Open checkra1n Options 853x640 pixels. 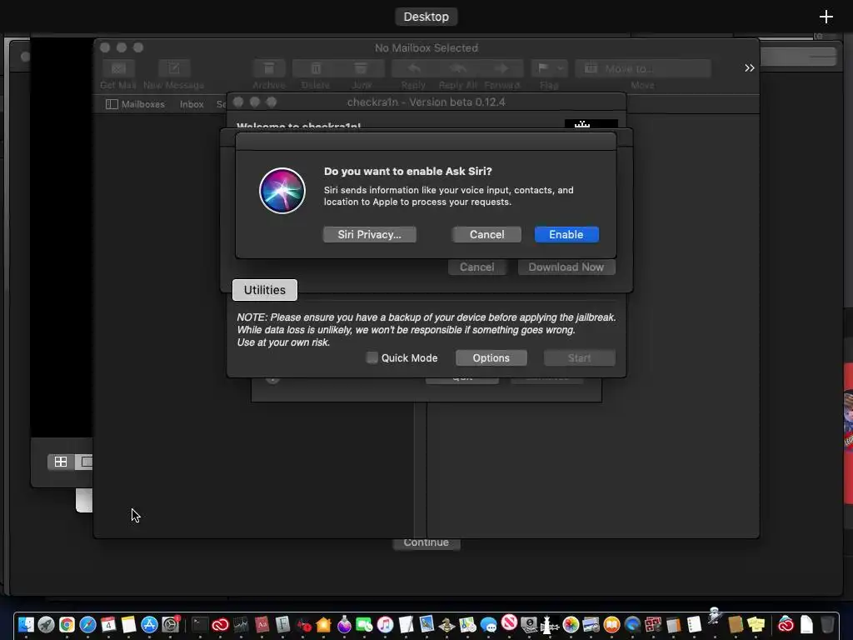[491, 358]
